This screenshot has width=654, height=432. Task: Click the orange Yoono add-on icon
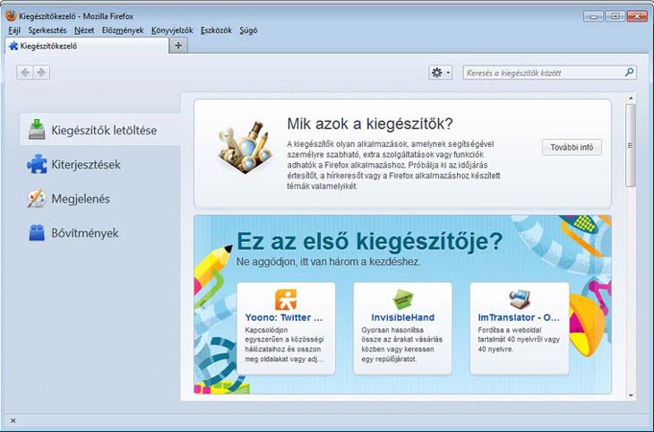tap(286, 299)
